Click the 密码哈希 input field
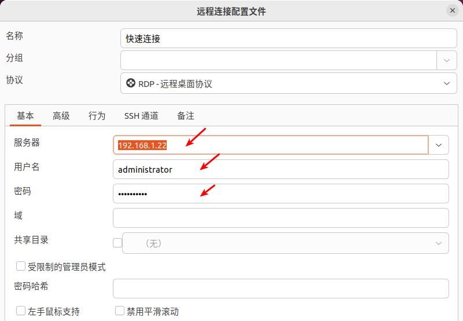 pos(281,289)
